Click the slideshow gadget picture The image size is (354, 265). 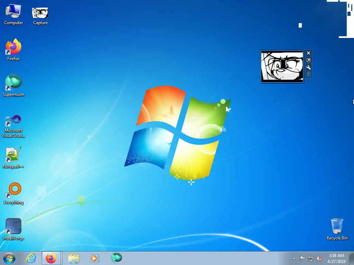pos(282,67)
